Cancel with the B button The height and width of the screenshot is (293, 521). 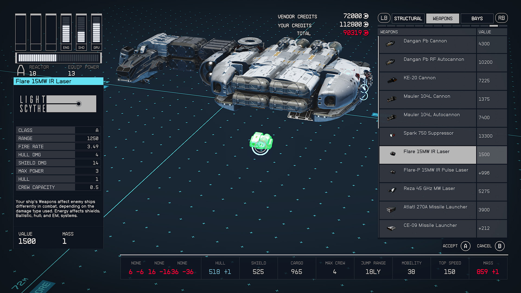(500, 246)
